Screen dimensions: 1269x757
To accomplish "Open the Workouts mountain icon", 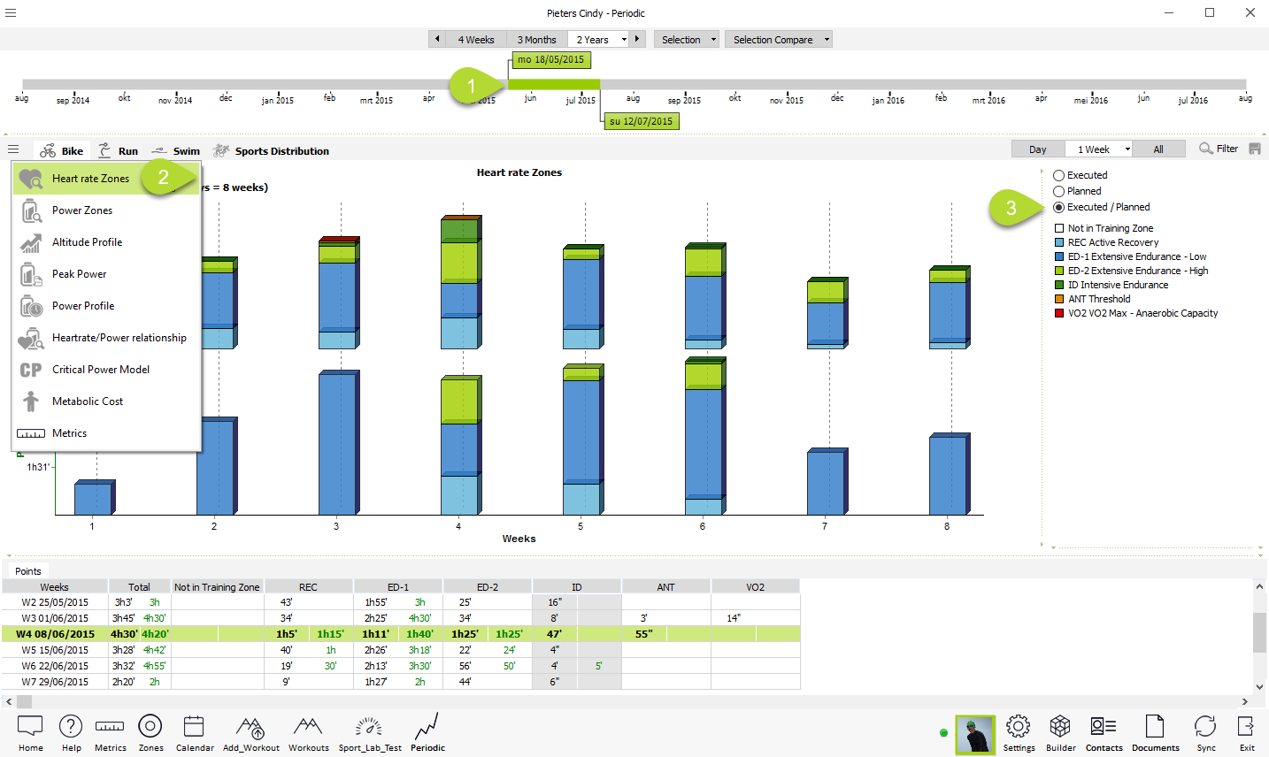I will point(308,727).
